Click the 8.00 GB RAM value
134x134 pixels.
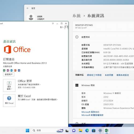(107, 52)
